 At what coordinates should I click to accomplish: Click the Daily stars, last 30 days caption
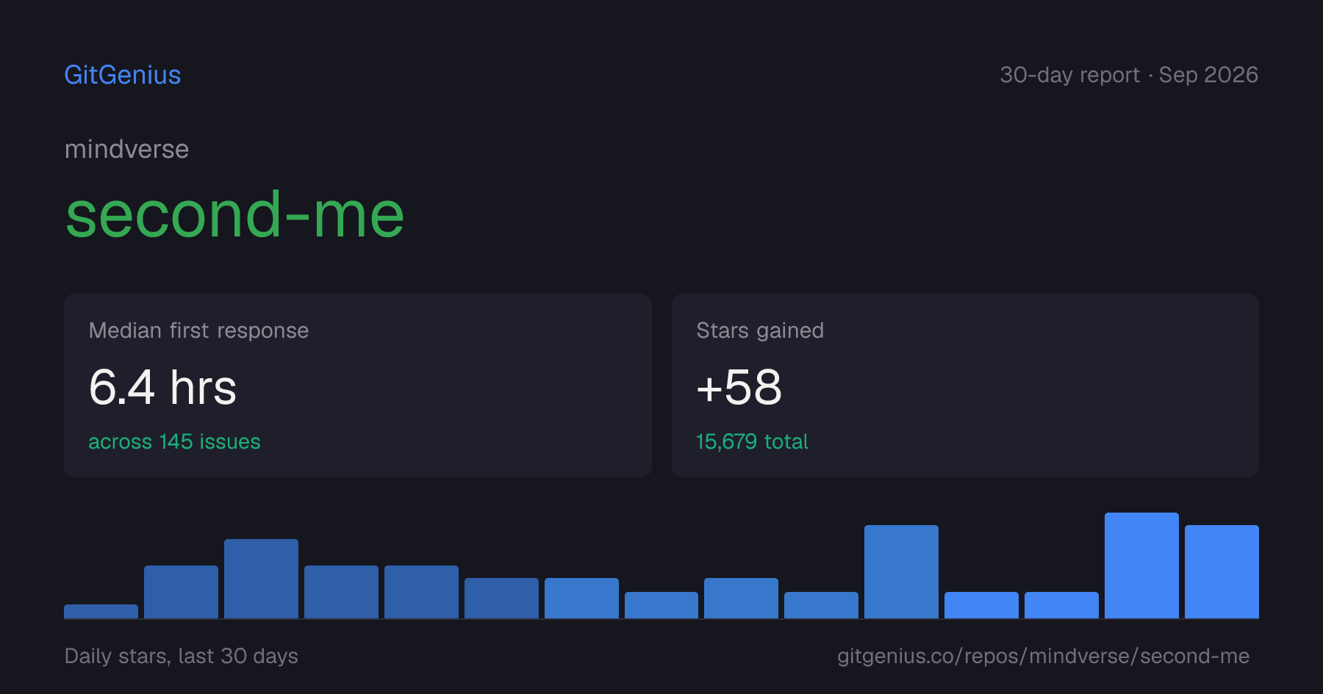(182, 656)
